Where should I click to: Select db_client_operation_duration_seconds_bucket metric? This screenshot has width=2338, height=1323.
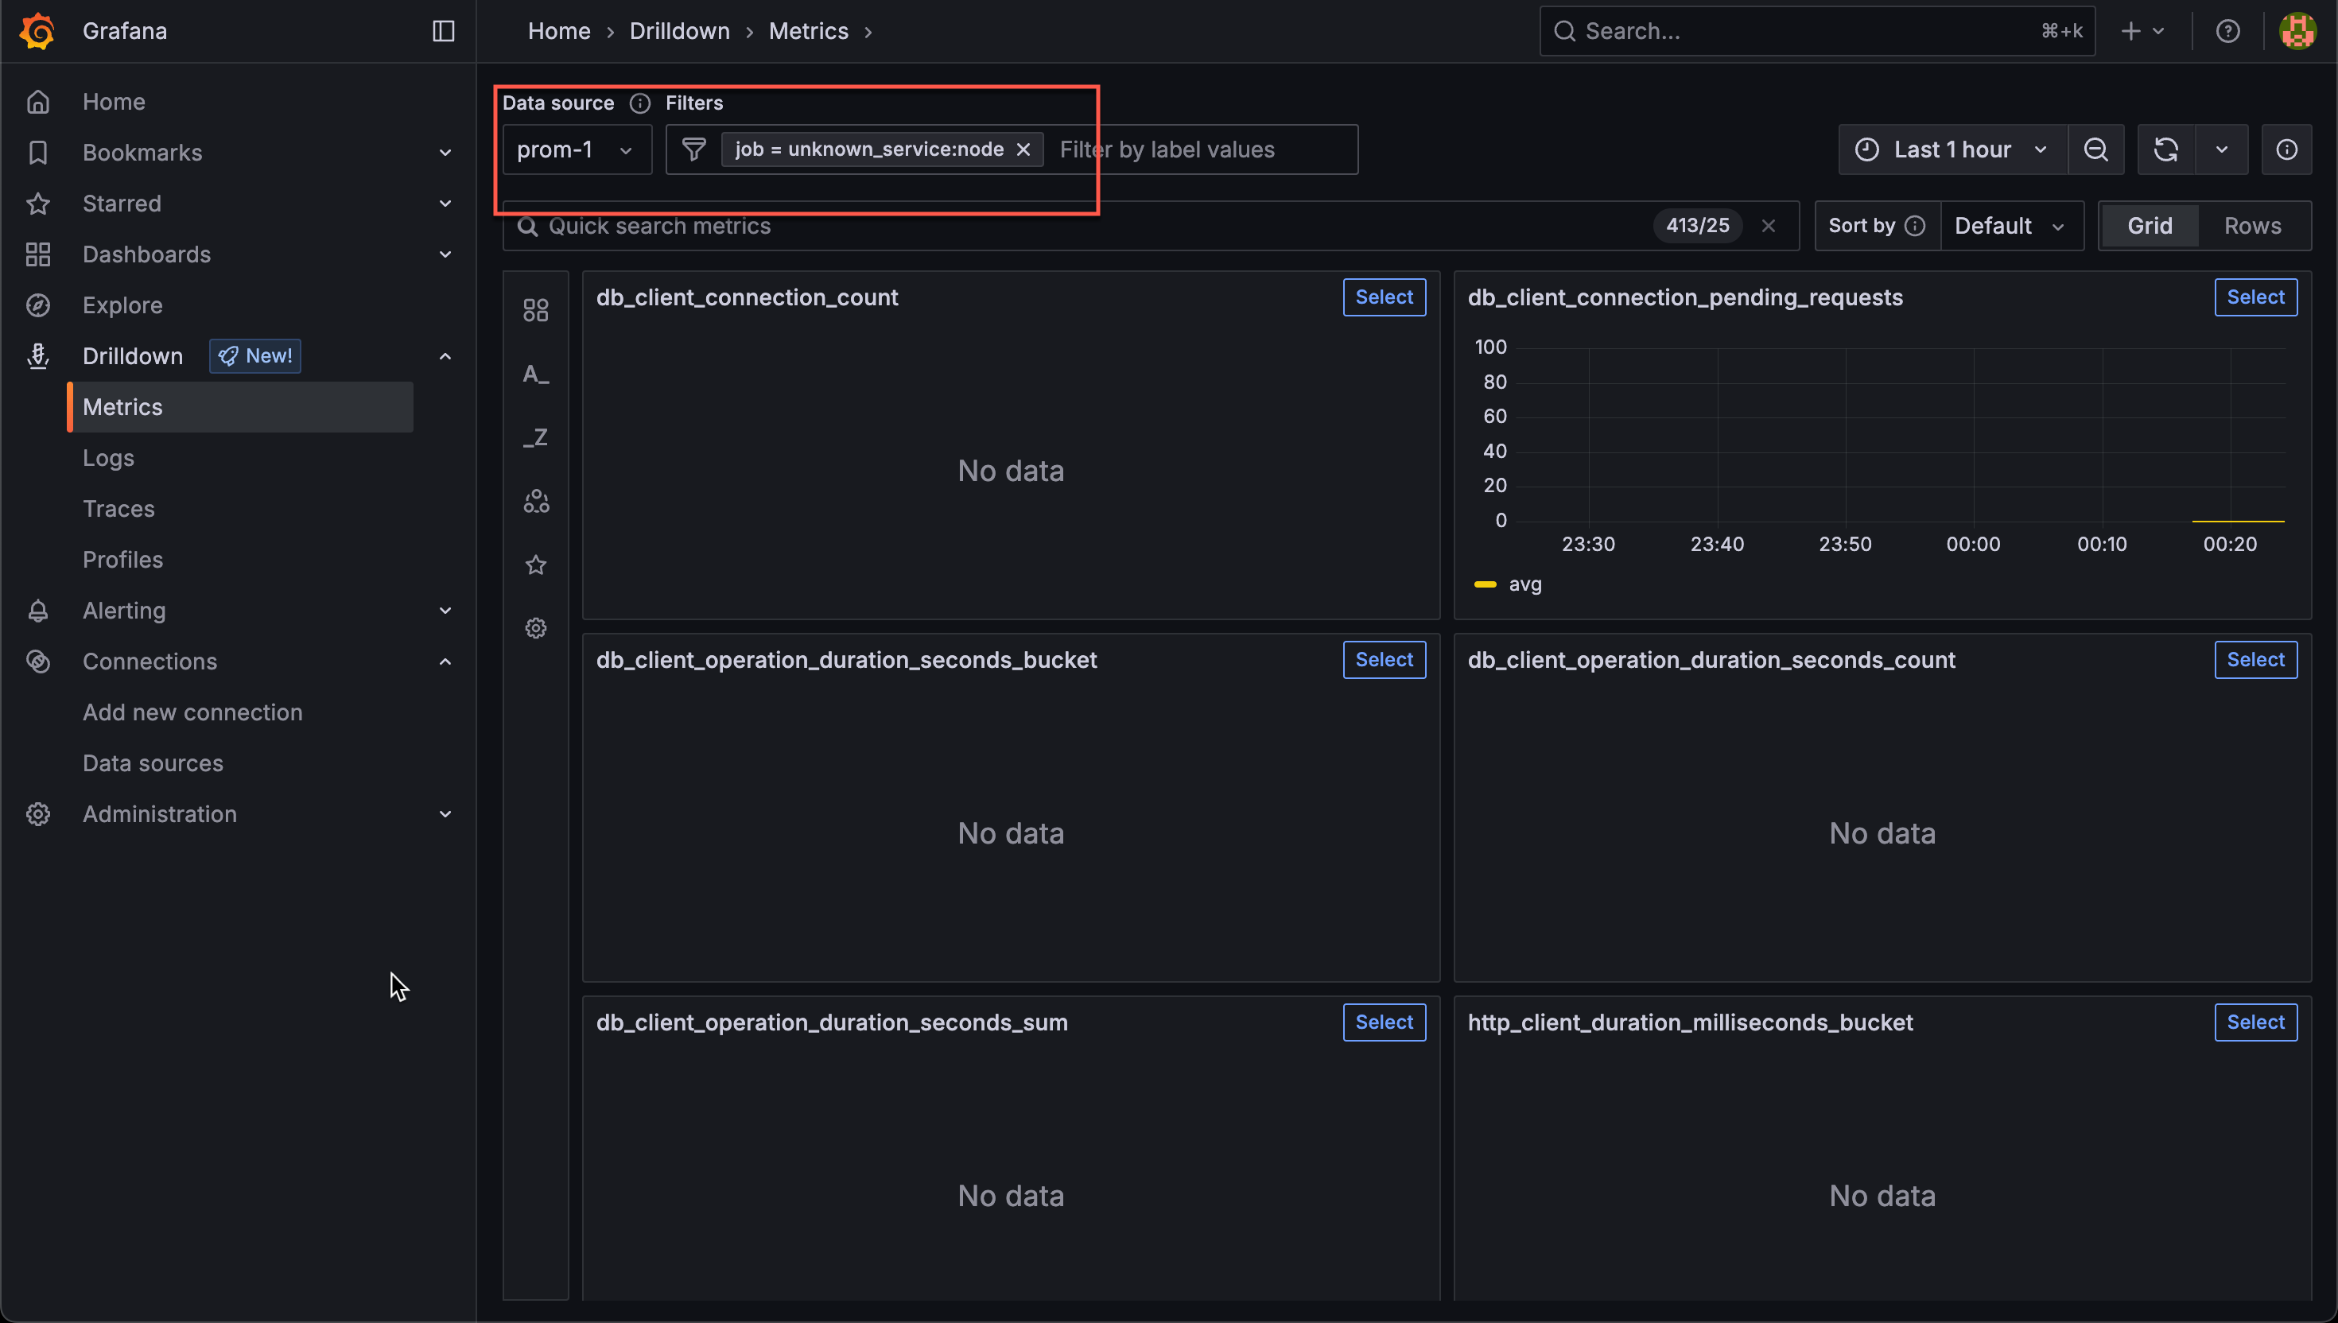1384,660
